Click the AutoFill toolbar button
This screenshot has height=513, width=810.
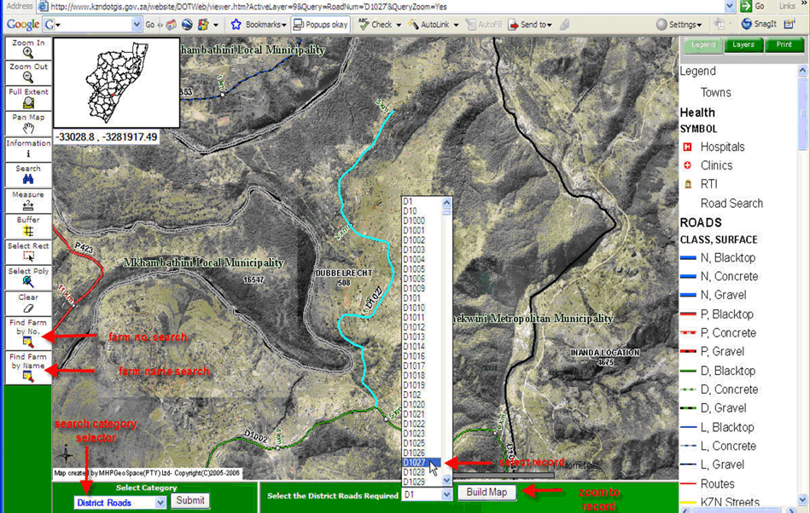[483, 24]
